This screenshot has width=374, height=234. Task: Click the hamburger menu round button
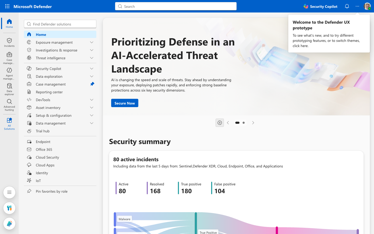coord(9,192)
